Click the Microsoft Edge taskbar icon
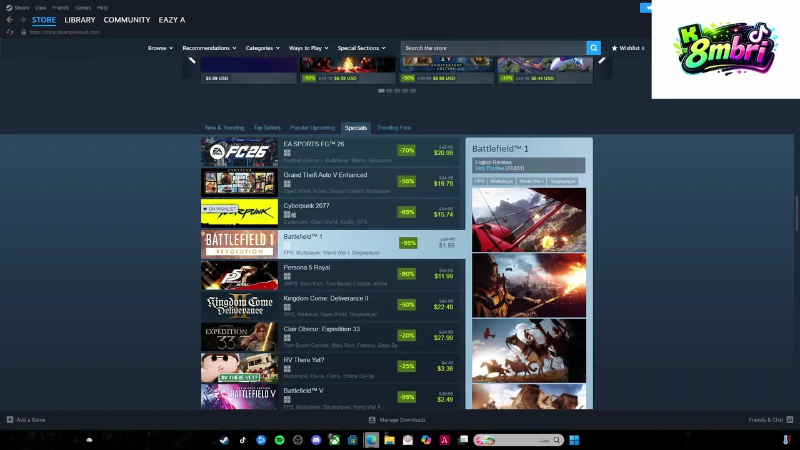Viewport: 800px width, 450px height. point(371,440)
